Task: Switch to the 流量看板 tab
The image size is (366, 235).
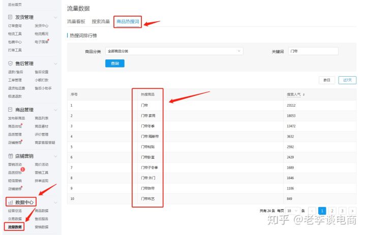Action: pos(76,21)
